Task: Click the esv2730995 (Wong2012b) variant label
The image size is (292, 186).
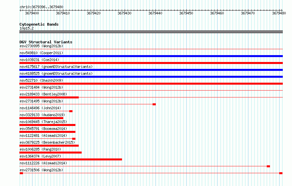Action: point(41,46)
